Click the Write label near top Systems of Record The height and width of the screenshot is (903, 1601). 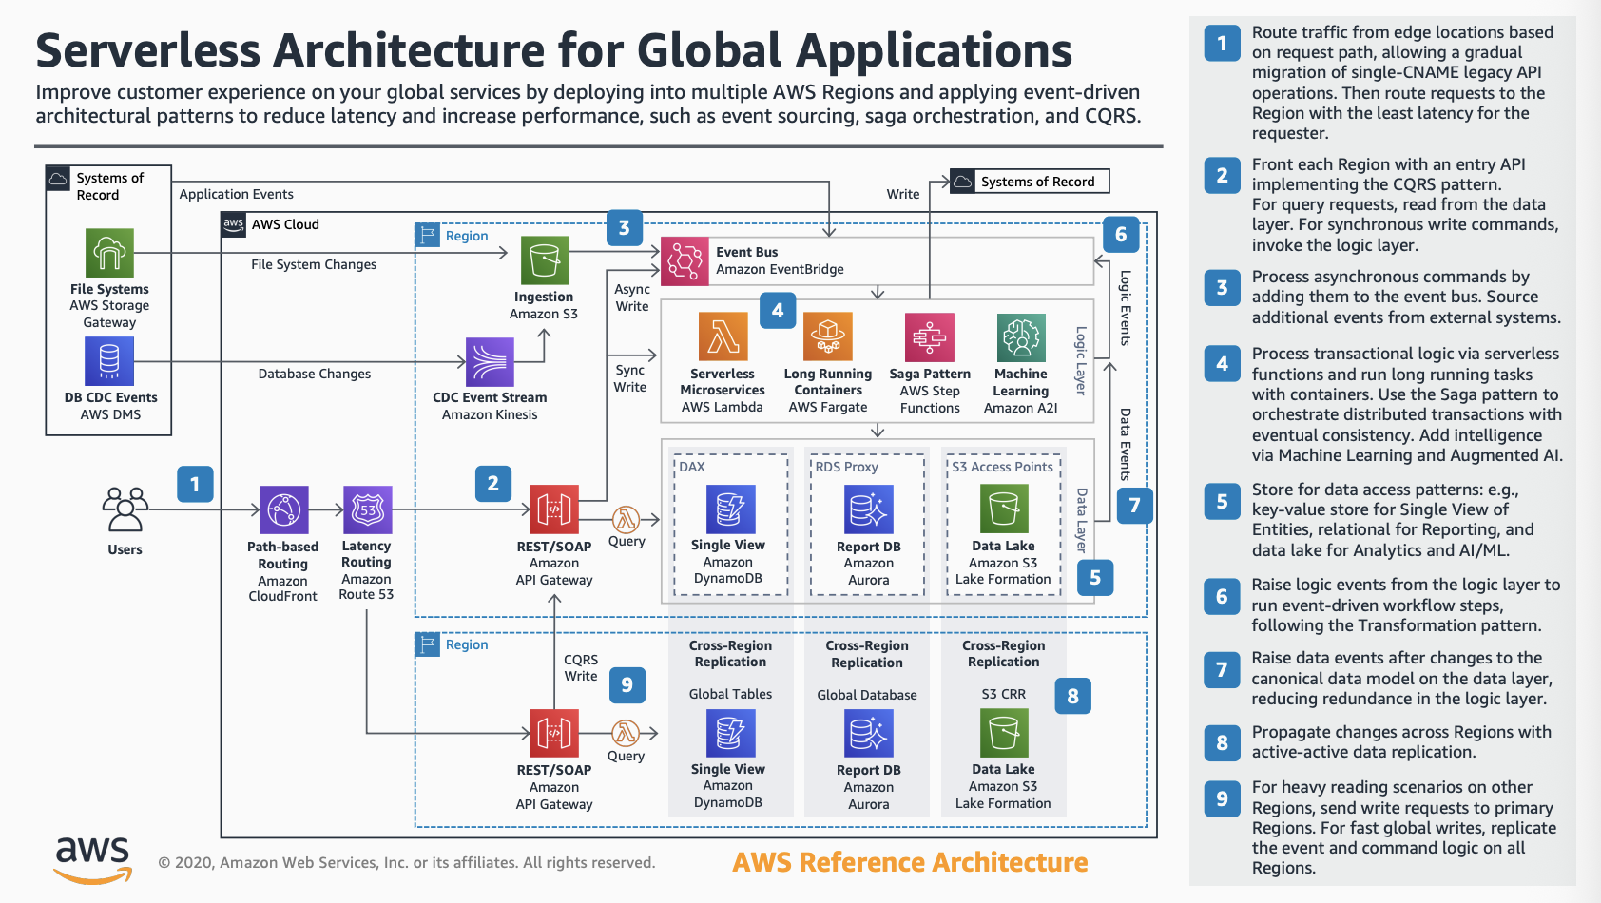tap(903, 194)
